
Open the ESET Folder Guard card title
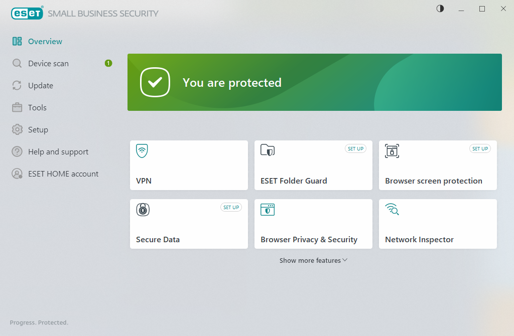point(294,181)
